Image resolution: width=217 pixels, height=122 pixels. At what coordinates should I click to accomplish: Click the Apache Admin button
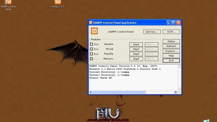152,44
